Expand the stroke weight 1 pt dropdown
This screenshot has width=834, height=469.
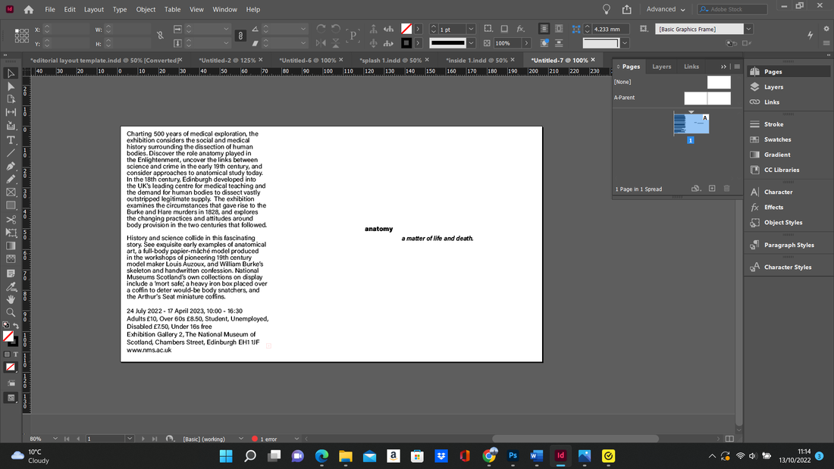point(471,30)
